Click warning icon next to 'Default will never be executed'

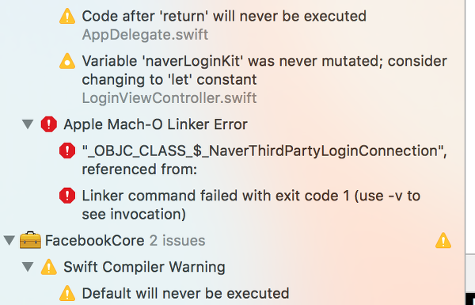(x=67, y=293)
